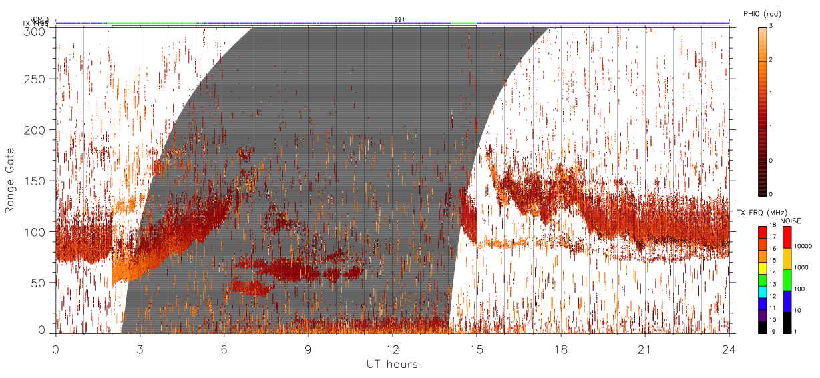Click the '11' label on the TX FRQ scale
The image size is (820, 378).
(773, 308)
